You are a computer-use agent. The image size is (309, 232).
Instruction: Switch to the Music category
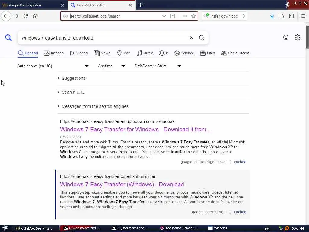[x=145, y=53]
